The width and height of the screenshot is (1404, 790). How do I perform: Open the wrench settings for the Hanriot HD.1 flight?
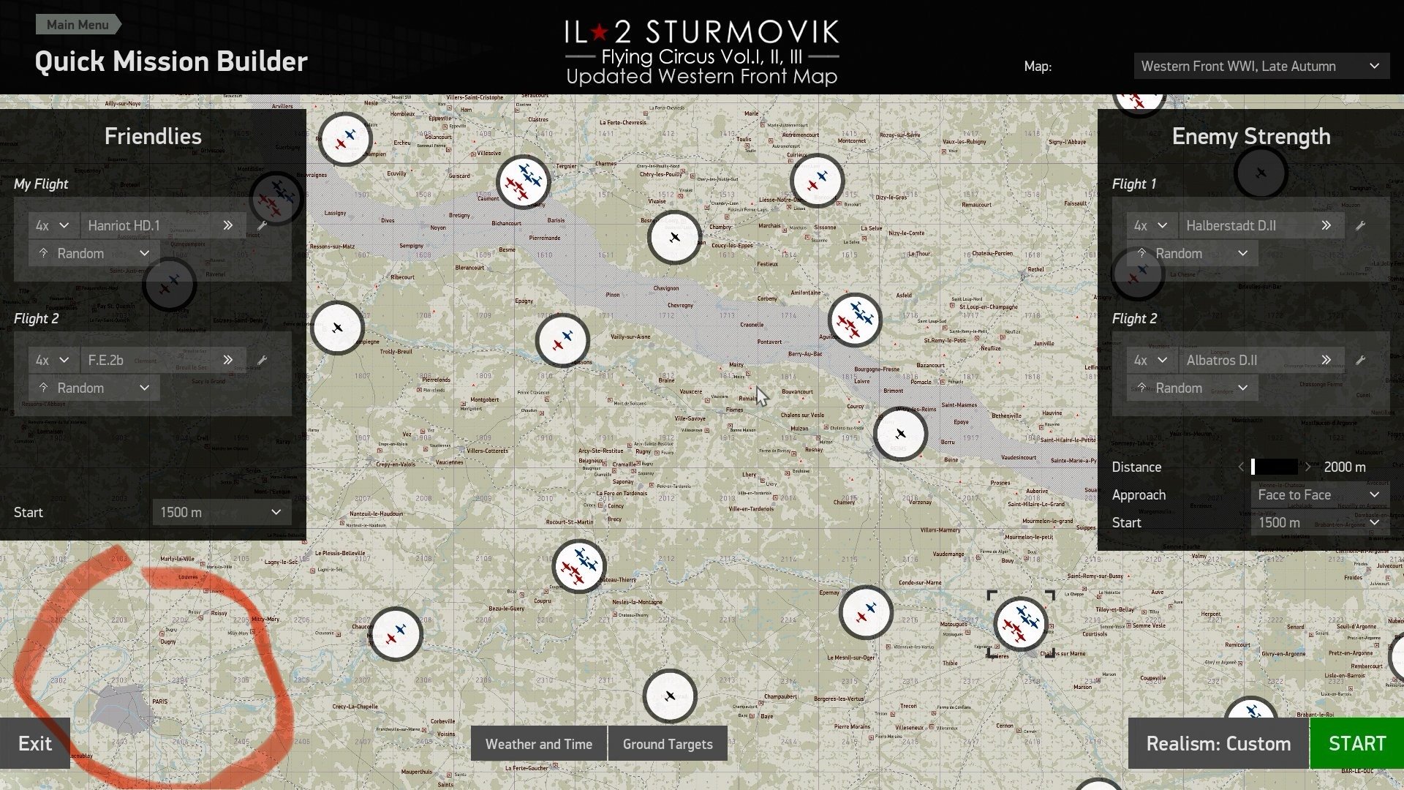(x=263, y=226)
